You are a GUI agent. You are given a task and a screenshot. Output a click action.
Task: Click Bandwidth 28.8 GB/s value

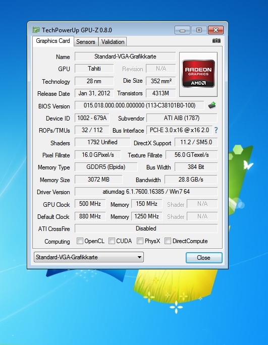pos(191,180)
